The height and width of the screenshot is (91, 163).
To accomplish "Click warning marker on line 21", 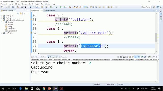I will [32, 20].
